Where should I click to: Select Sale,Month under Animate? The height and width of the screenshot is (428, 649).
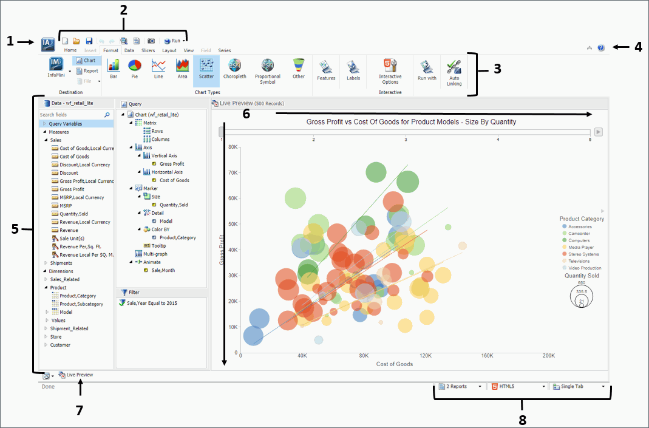[159, 270]
